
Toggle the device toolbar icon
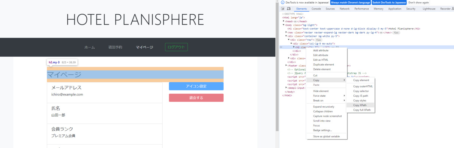(x=289, y=9)
